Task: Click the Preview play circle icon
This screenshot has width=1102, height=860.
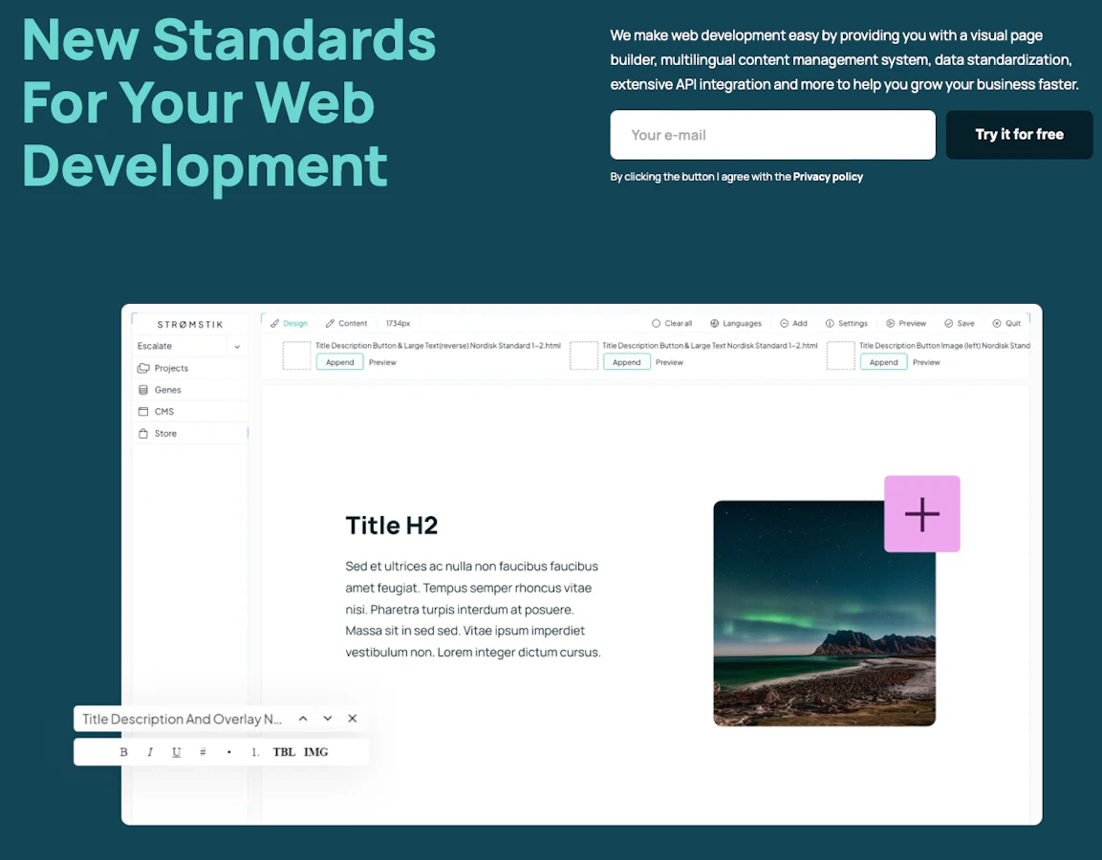Action: 890,323
